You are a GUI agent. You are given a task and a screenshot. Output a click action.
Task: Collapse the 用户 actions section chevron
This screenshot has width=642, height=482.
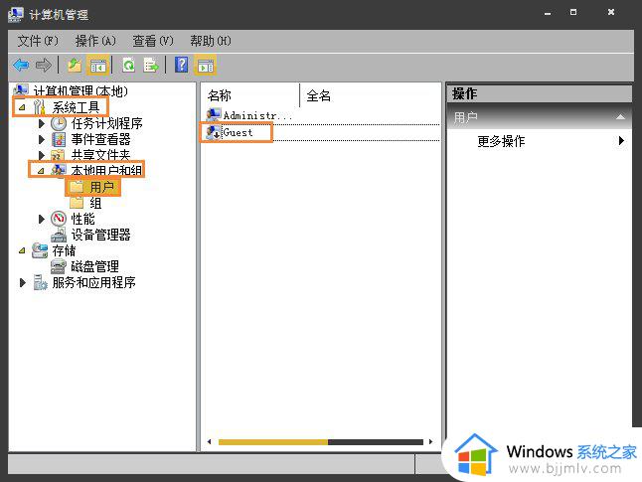click(x=620, y=117)
